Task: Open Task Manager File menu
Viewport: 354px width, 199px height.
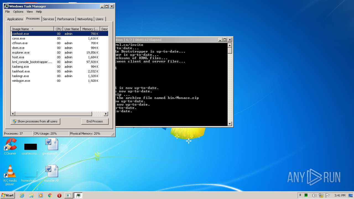Action: [7, 12]
